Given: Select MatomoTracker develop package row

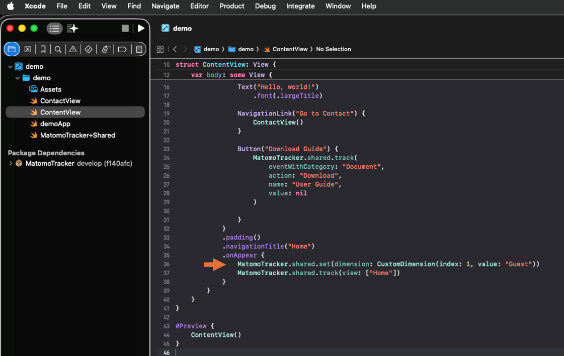Looking at the screenshot, I should point(75,163).
